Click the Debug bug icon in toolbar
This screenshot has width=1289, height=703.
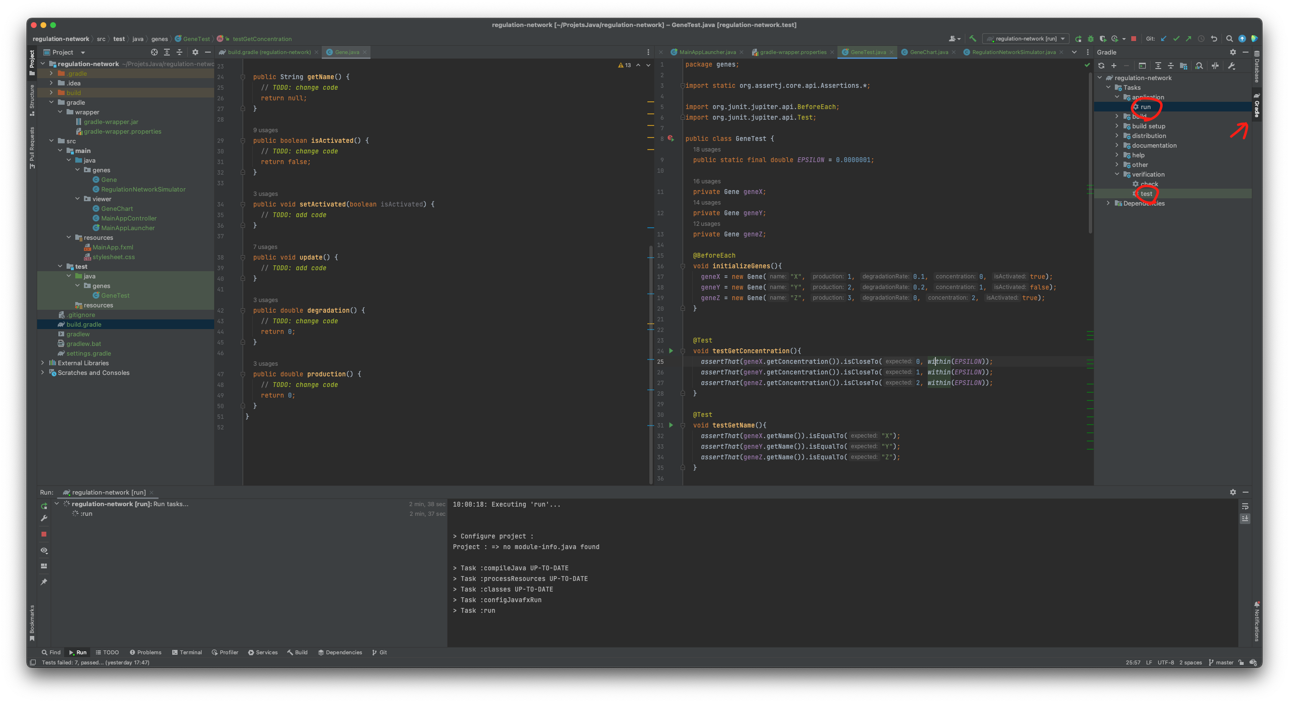point(1090,39)
